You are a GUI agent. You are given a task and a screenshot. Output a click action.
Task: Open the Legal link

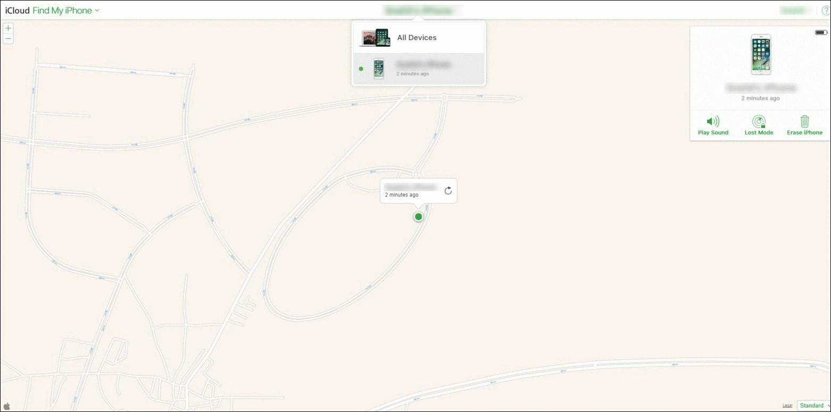(787, 406)
